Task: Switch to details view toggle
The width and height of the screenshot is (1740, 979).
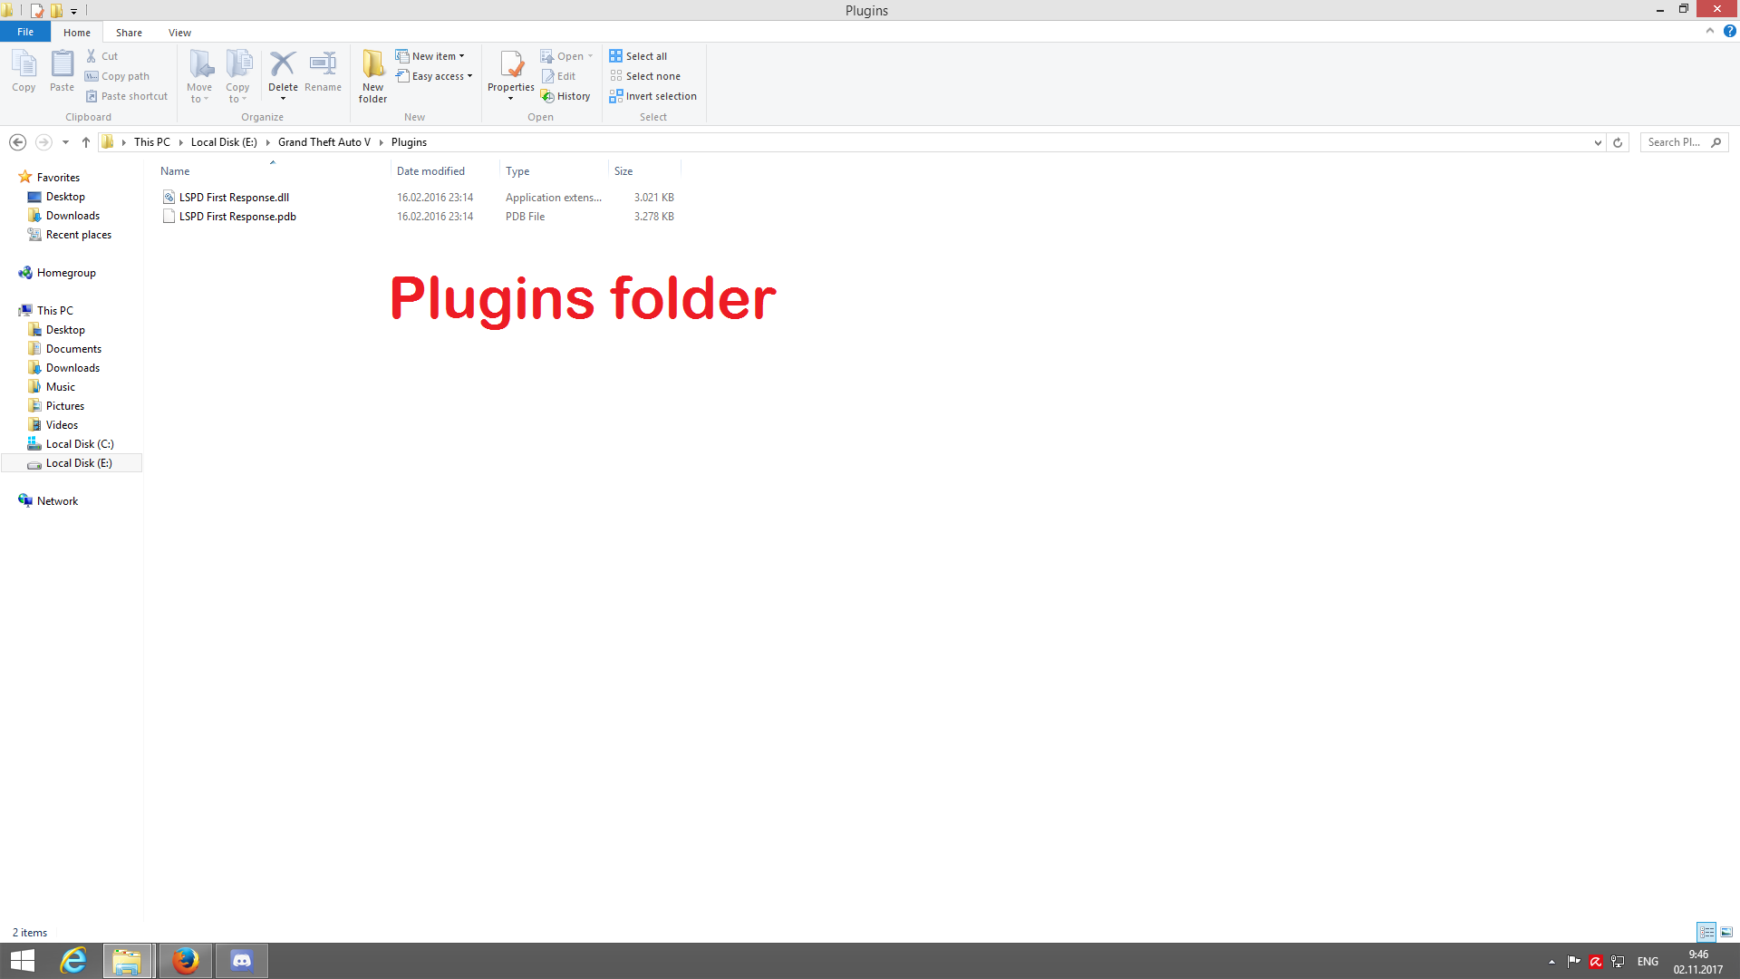Action: [x=1706, y=932]
